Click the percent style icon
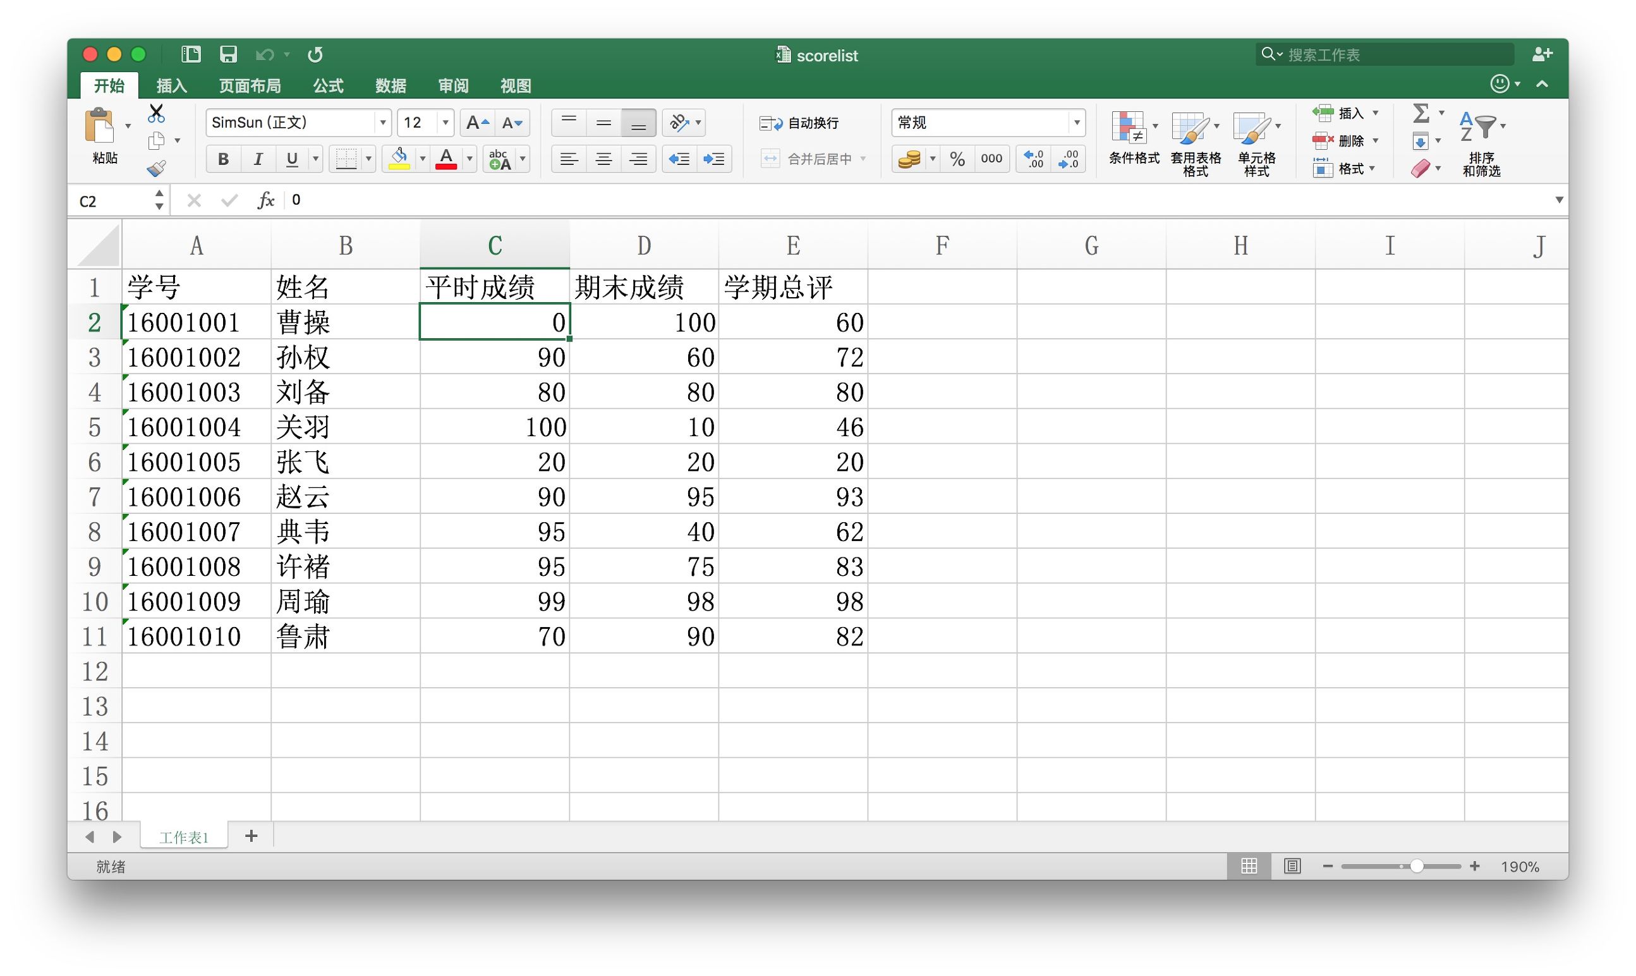Image resolution: width=1636 pixels, height=976 pixels. tap(957, 159)
